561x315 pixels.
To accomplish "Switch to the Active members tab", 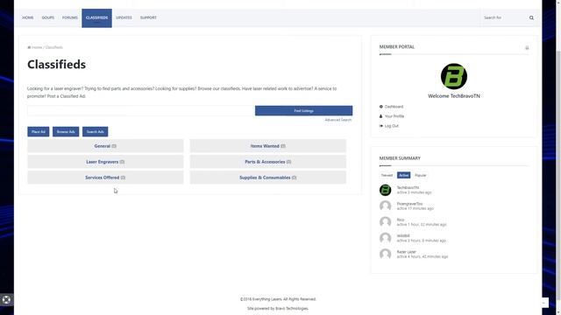I will coord(403,175).
